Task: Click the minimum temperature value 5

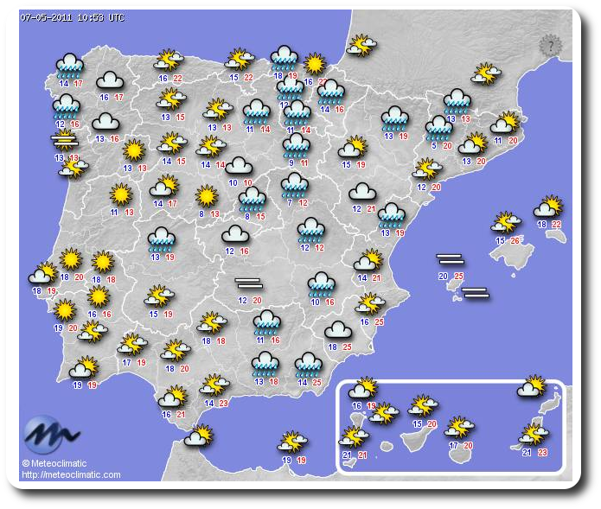Action: [434, 146]
